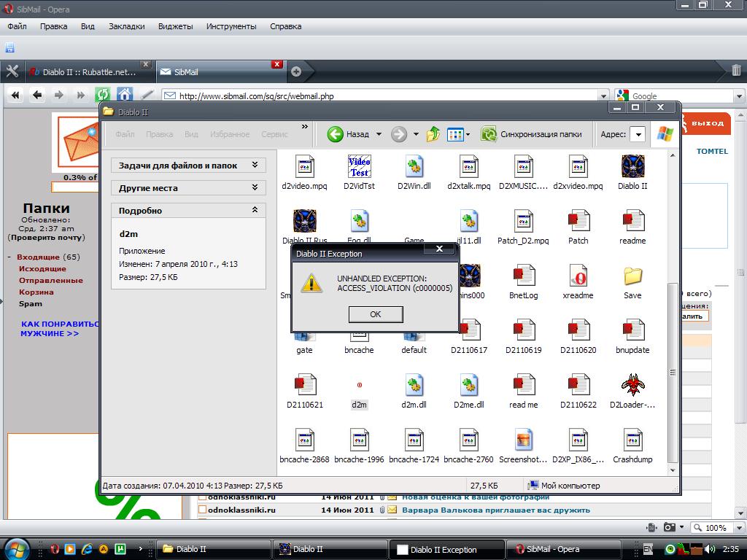Adjust the Opera 100% zoom control

tap(710, 527)
